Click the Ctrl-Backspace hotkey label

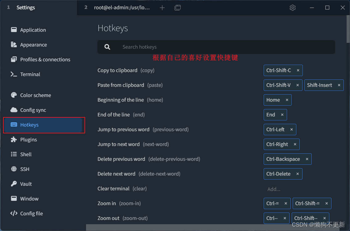click(283, 159)
